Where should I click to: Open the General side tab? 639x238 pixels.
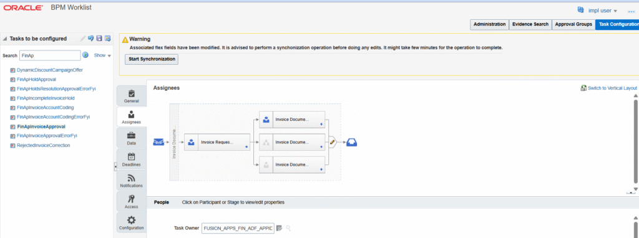pos(131,96)
